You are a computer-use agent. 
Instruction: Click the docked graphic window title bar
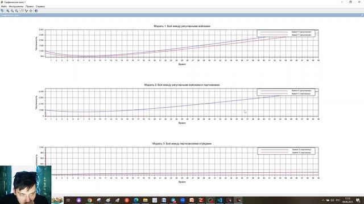pos(182,15)
